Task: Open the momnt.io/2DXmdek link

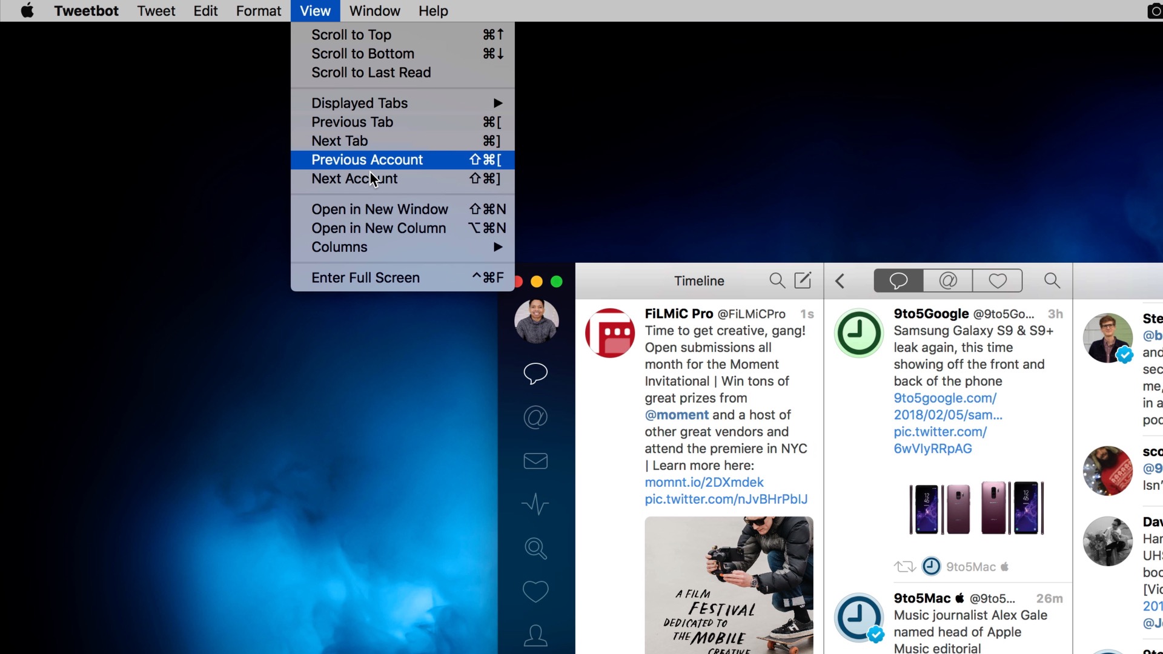Action: [x=704, y=482]
